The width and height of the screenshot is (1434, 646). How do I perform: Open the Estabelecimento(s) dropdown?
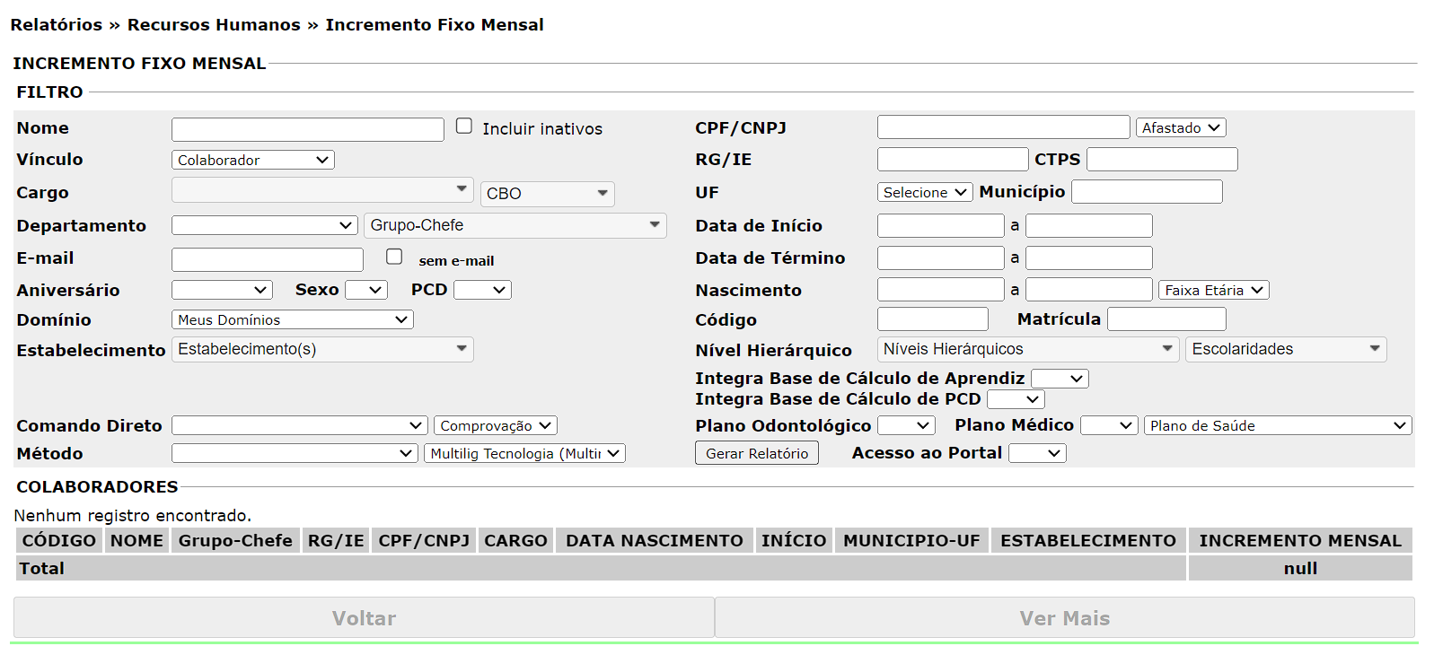click(x=322, y=349)
